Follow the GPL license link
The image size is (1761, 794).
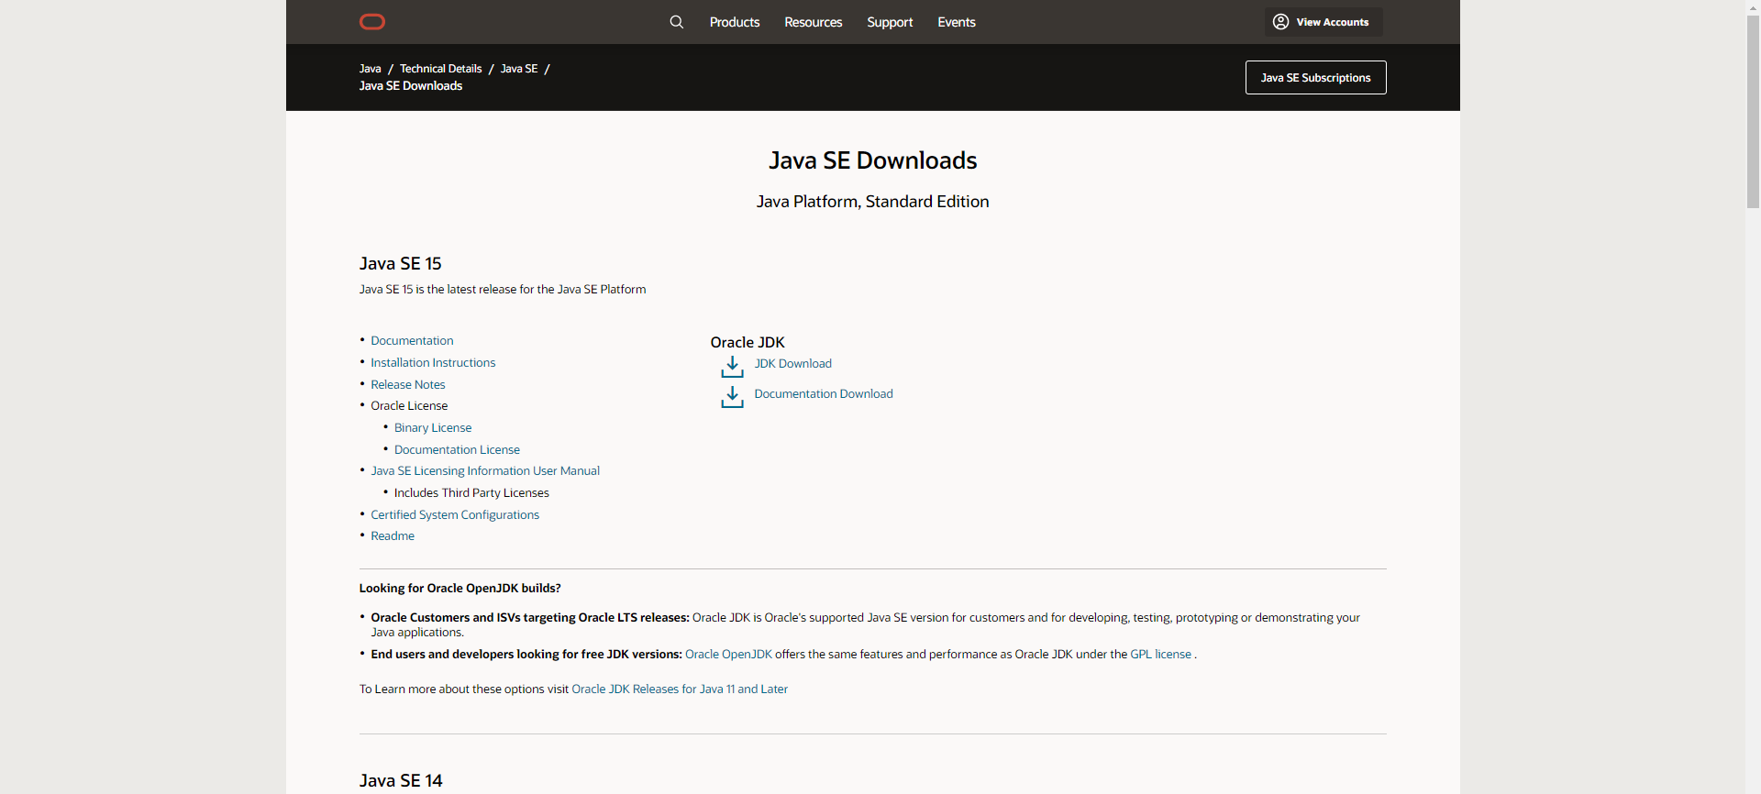click(x=1160, y=655)
